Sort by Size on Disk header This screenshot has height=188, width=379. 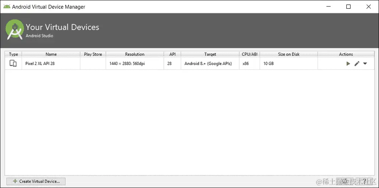click(x=288, y=54)
